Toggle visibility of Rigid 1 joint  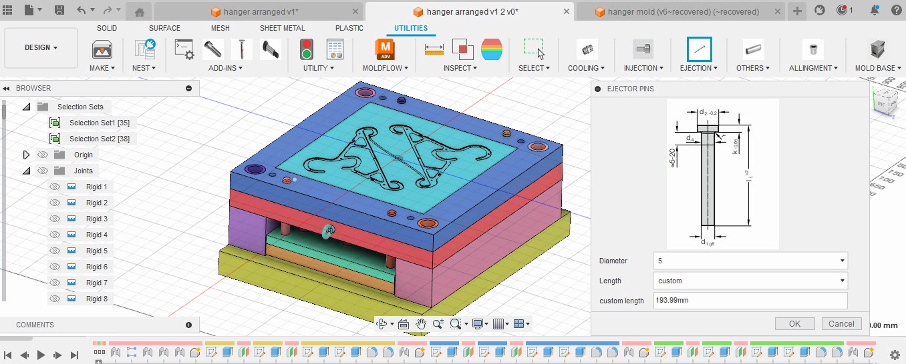55,187
